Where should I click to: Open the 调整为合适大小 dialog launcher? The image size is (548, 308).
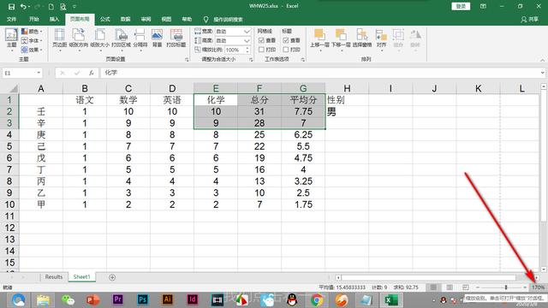[x=251, y=60]
